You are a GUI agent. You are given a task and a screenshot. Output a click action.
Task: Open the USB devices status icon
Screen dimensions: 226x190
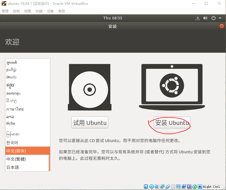tap(168, 186)
